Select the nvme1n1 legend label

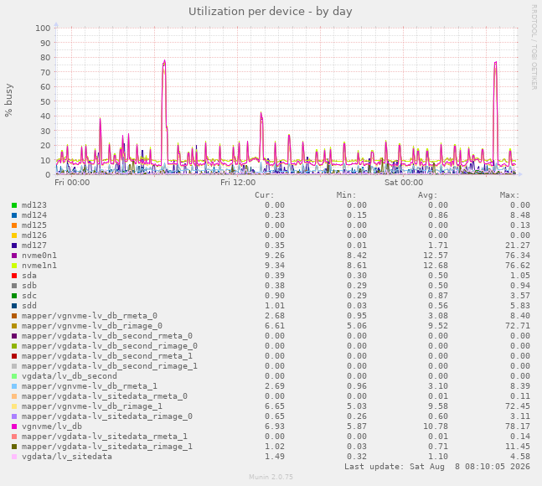(39, 266)
